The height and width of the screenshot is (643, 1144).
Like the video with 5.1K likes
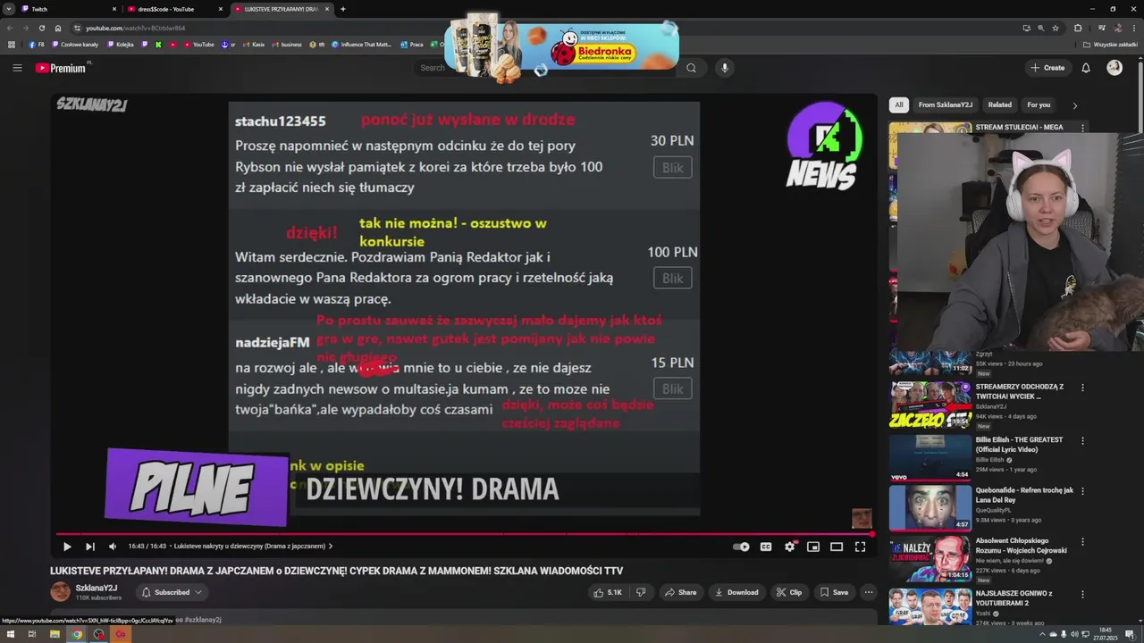coord(608,592)
